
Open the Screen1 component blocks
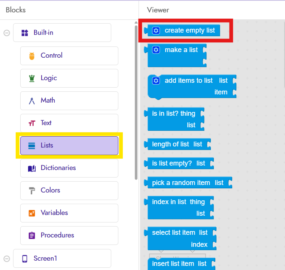click(62, 258)
